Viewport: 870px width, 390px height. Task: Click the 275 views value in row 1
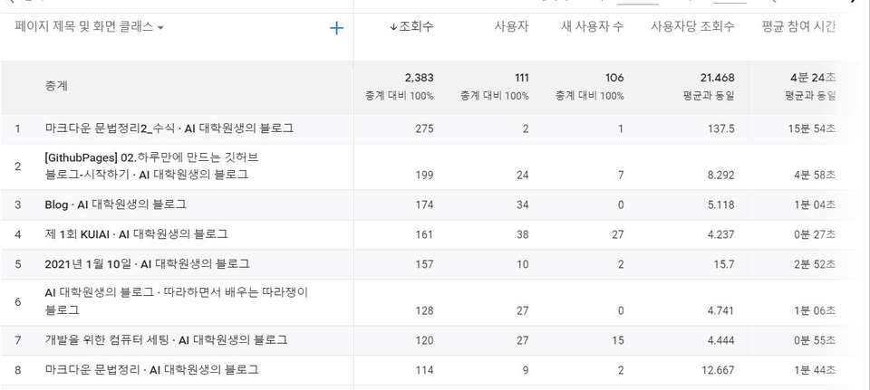pos(424,128)
